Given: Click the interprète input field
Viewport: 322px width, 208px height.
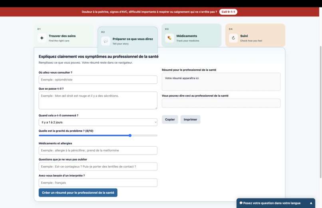Looking at the screenshot, I should pos(98,182).
